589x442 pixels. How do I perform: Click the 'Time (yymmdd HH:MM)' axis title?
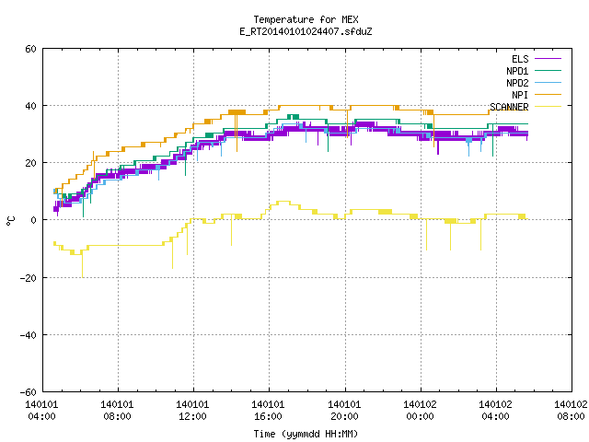pyautogui.click(x=306, y=434)
